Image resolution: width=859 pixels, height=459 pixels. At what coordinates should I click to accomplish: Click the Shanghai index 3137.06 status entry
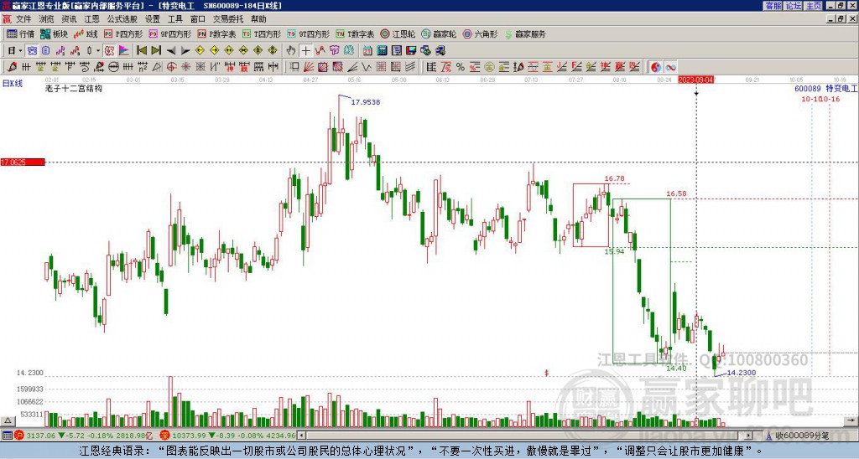(81, 436)
